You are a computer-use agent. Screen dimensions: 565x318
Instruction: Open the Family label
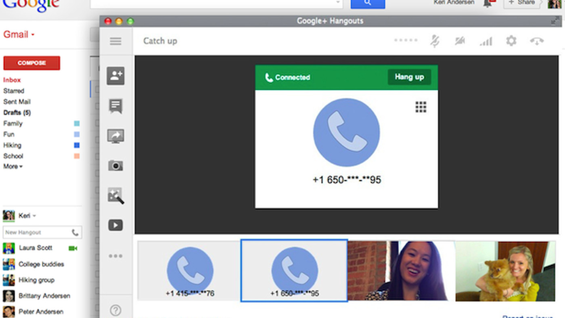click(13, 123)
